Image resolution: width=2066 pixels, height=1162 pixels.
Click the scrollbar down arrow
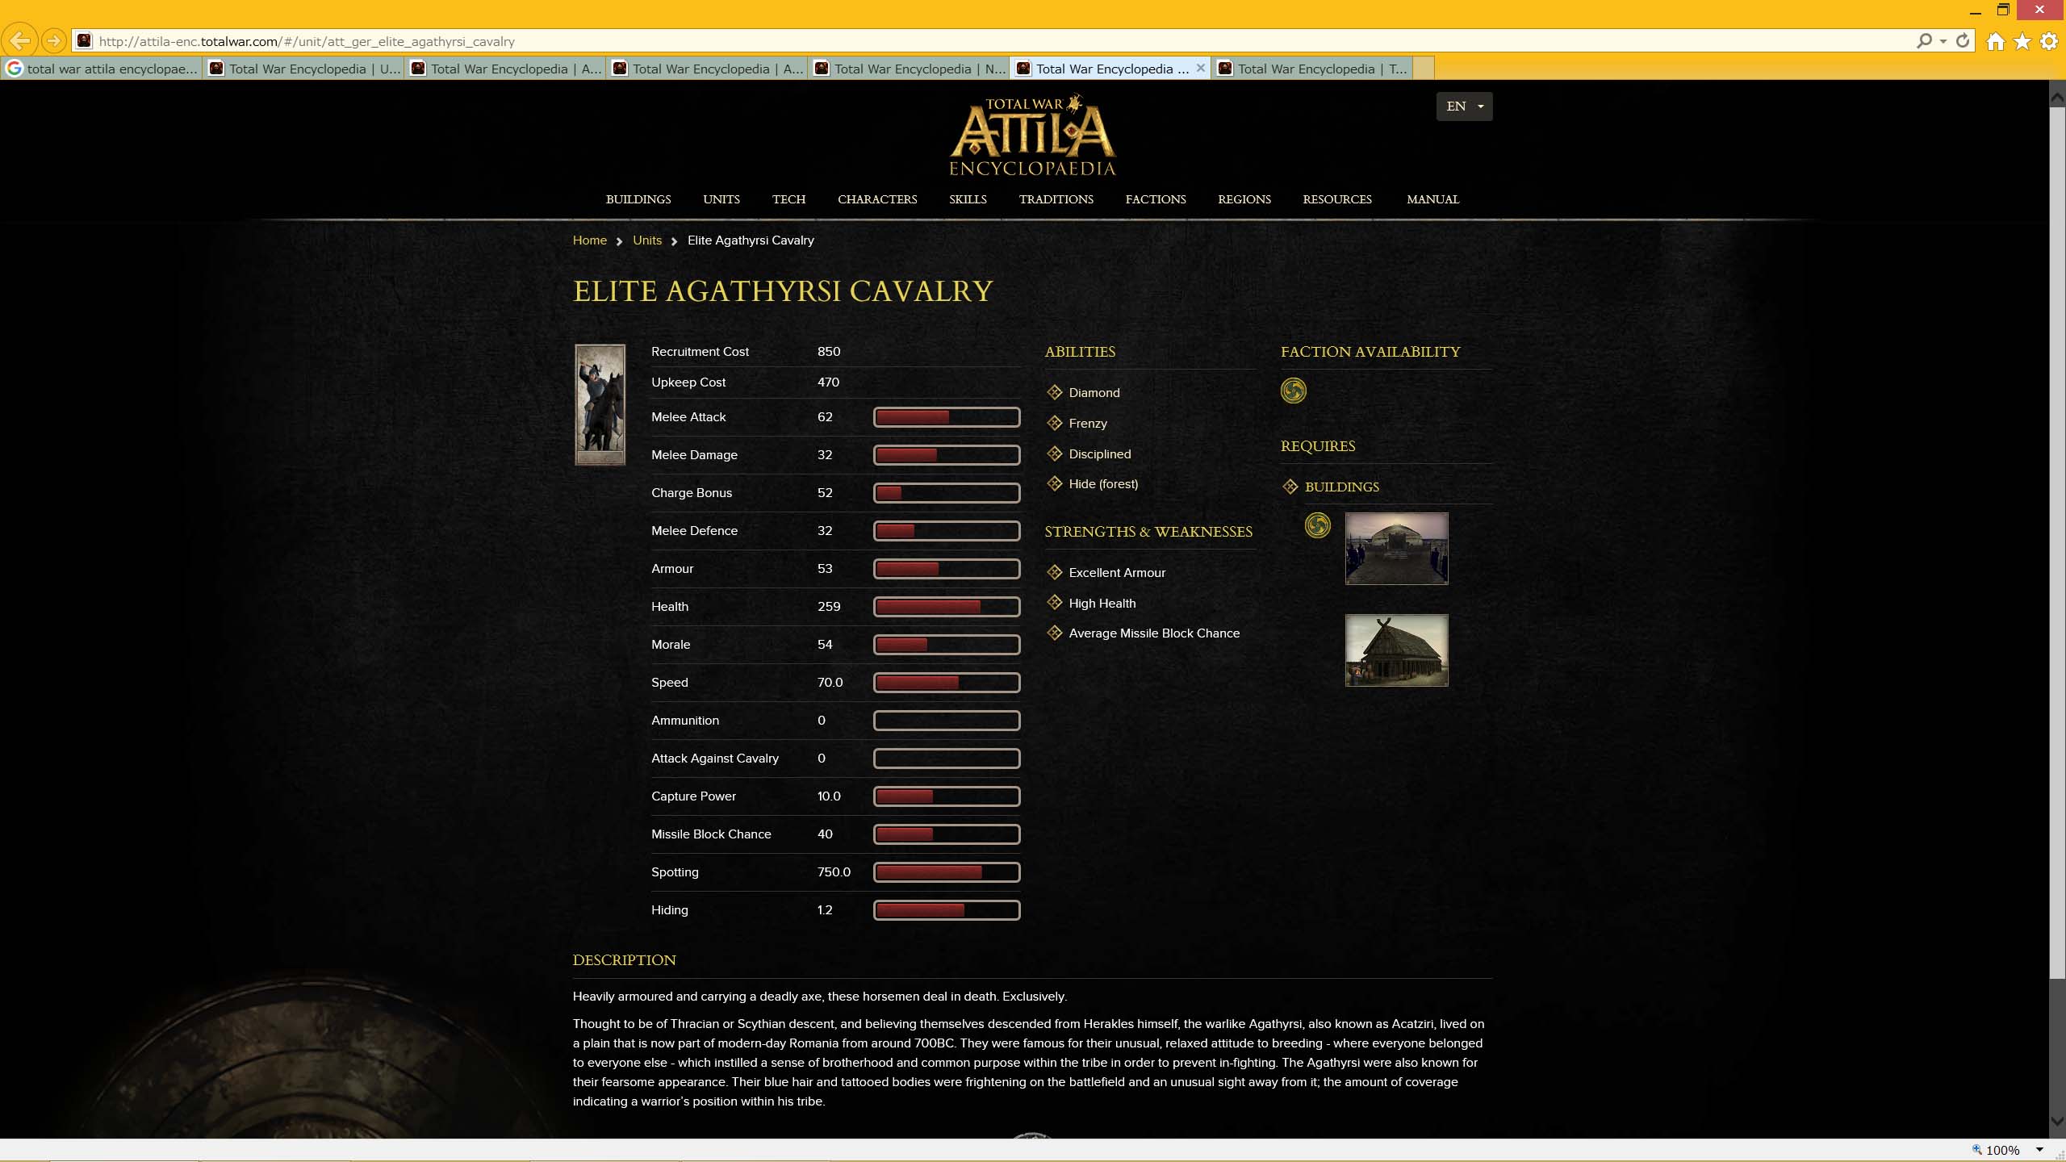pos(2057,1122)
